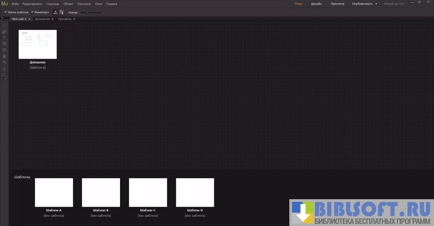This screenshot has height=226, width=434.
Task: Select the Zoom magnifier tool
Action: [4, 62]
